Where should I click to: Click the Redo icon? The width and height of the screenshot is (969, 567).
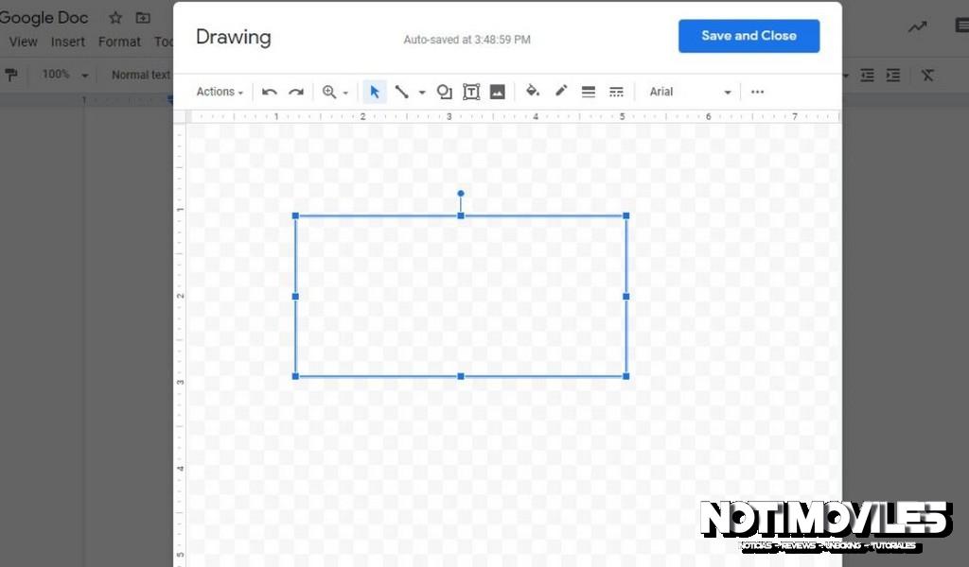(296, 91)
